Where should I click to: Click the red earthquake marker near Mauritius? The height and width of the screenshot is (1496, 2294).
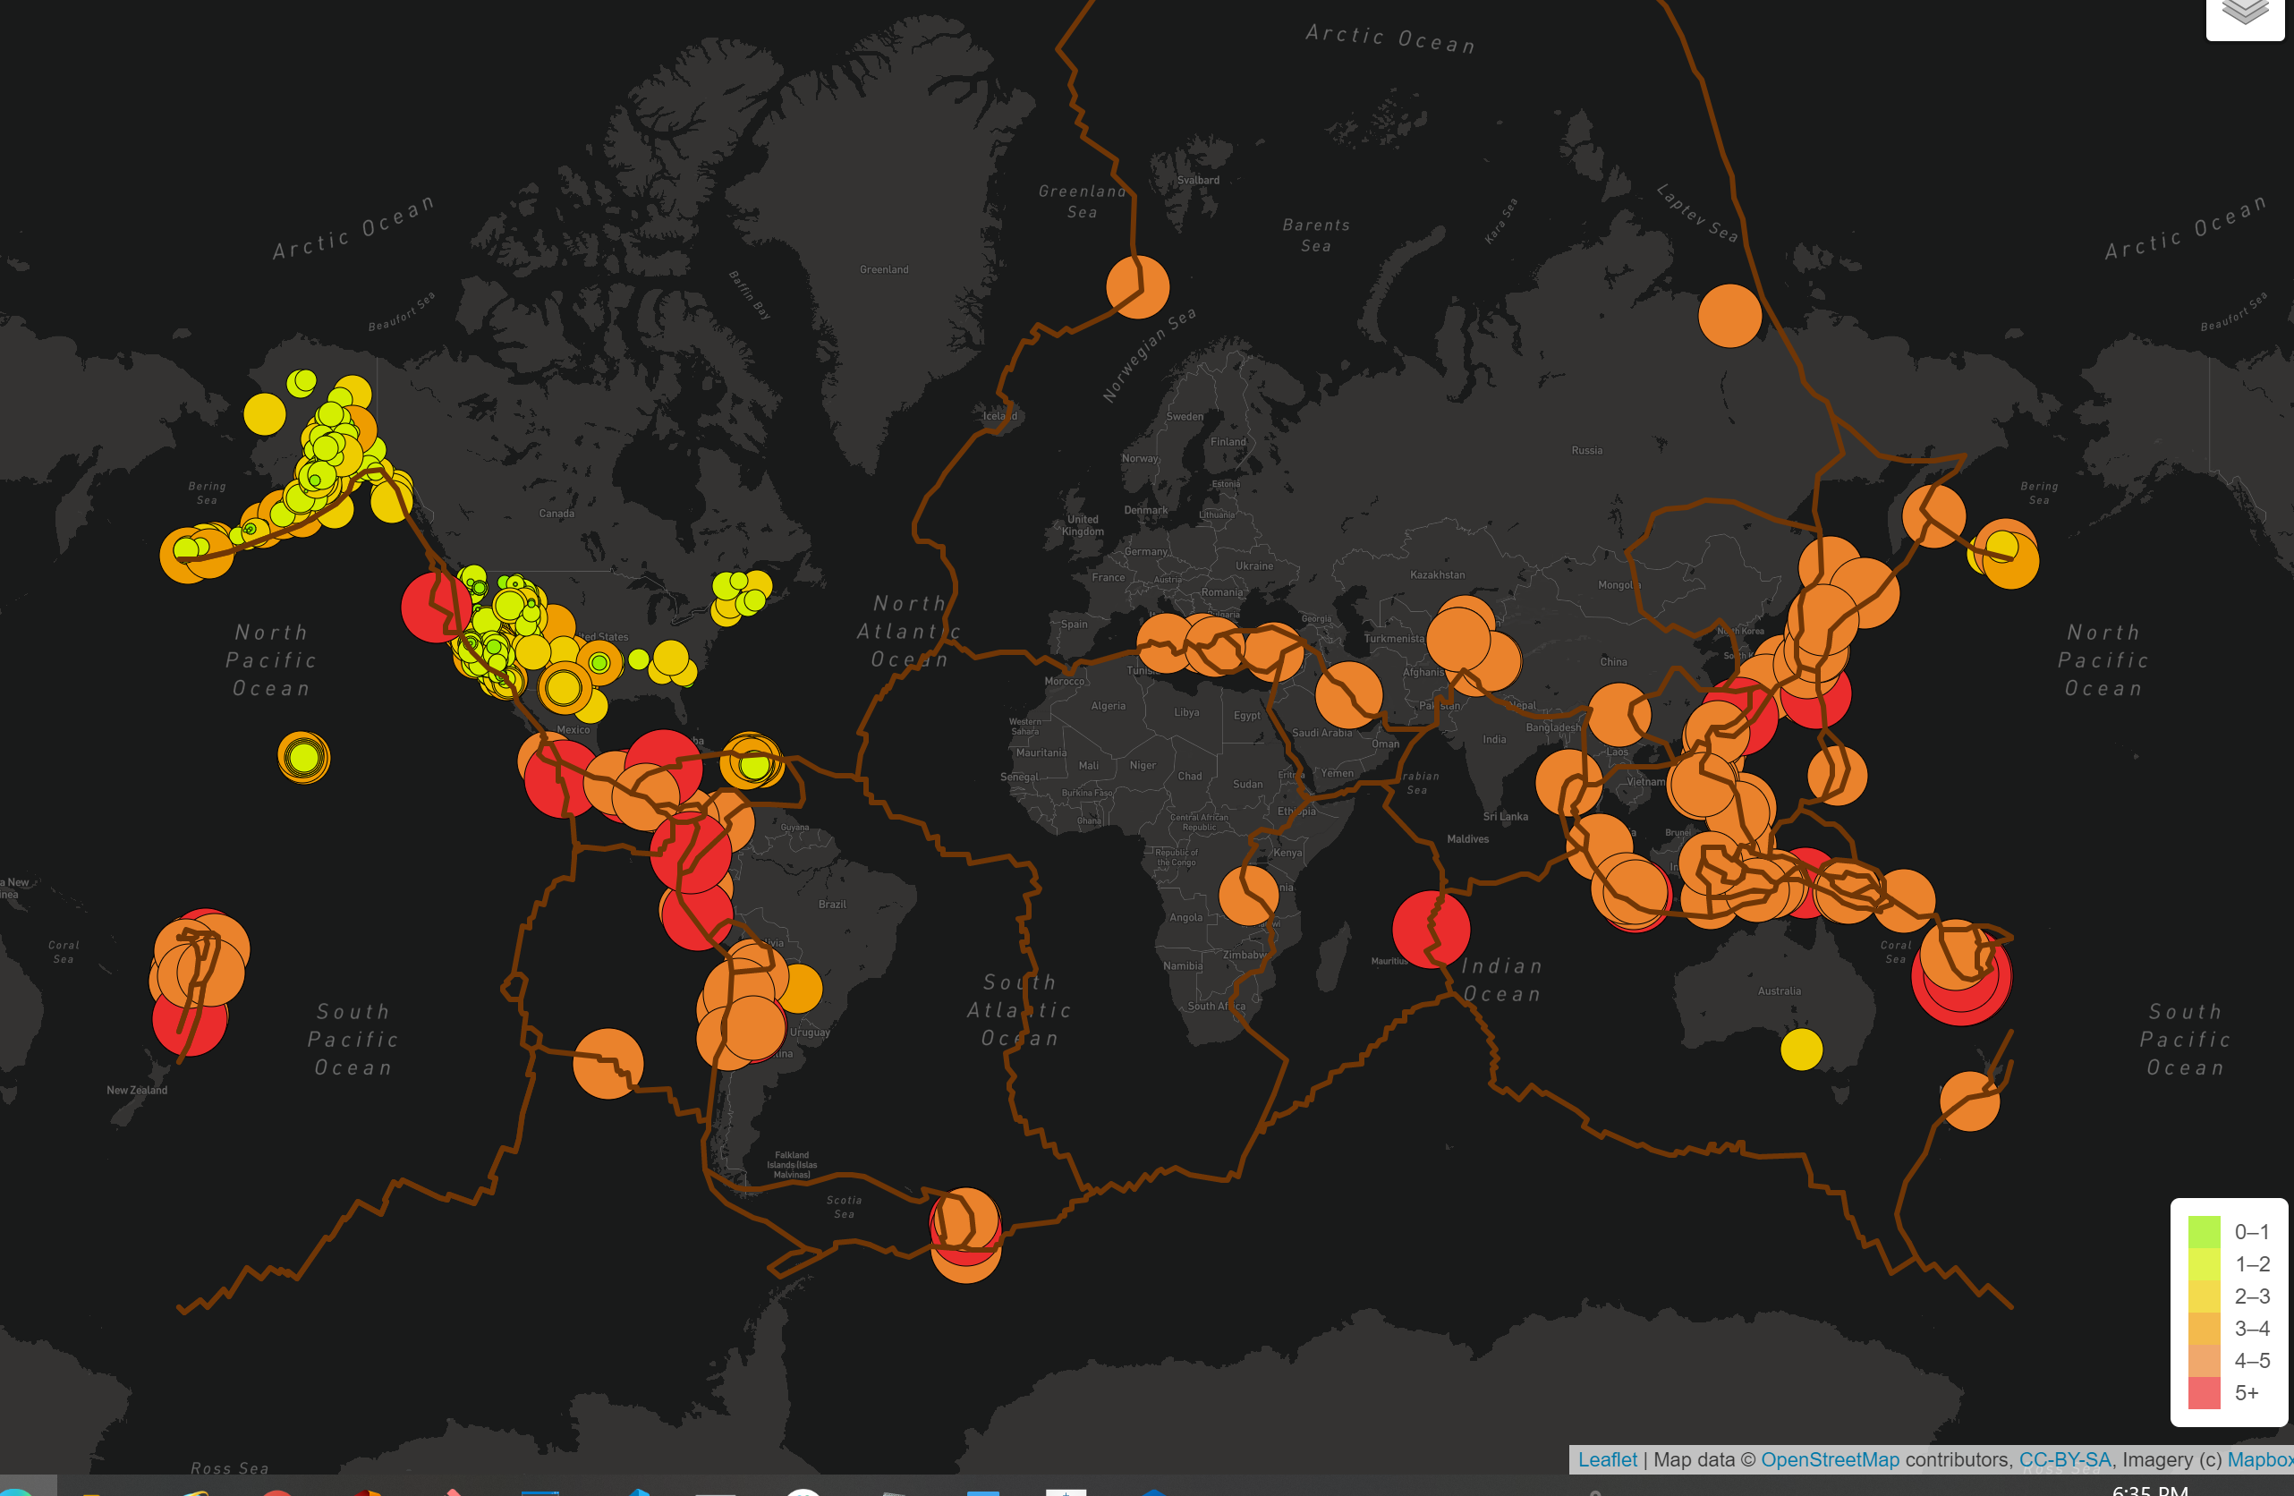pos(1430,931)
